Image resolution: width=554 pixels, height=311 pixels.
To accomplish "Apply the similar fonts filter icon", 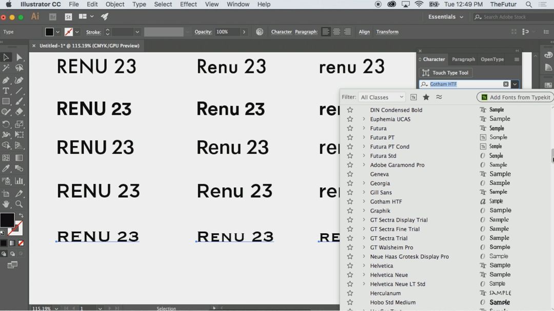I will 439,97.
